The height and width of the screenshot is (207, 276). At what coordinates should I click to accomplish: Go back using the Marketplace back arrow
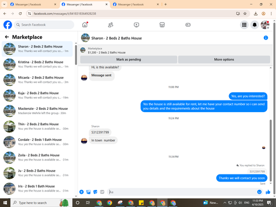(7, 37)
